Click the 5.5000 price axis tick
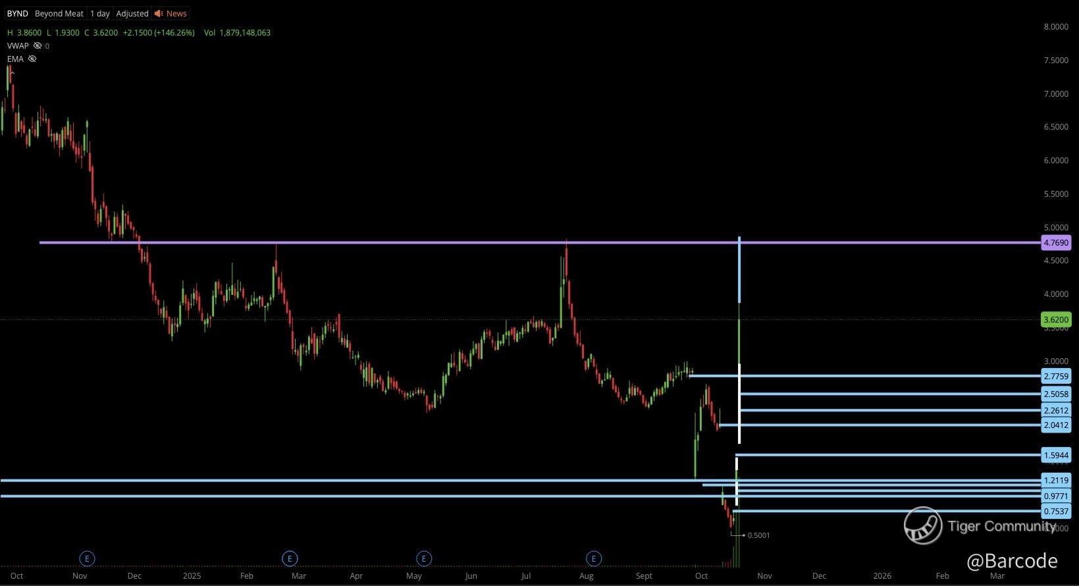 [x=1056, y=194]
